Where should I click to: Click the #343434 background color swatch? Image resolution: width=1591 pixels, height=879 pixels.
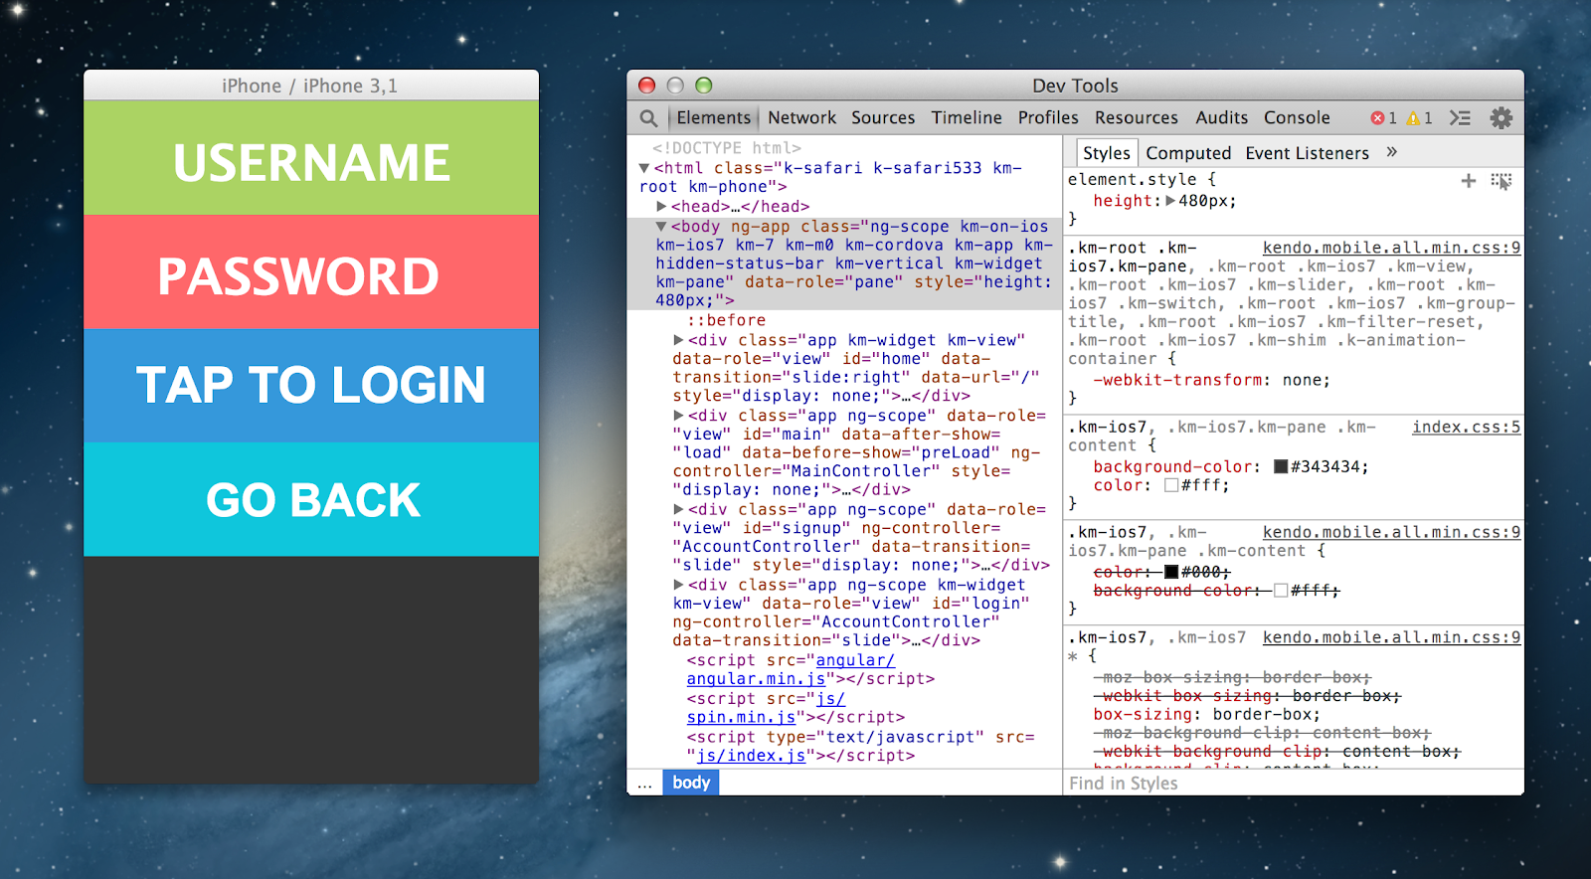[x=1281, y=466]
